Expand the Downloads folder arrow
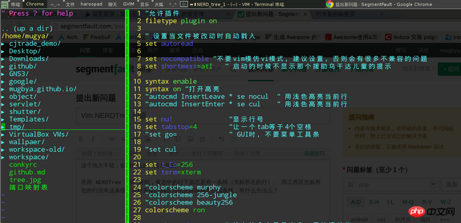This screenshot has width=461, height=223. pos(3,59)
